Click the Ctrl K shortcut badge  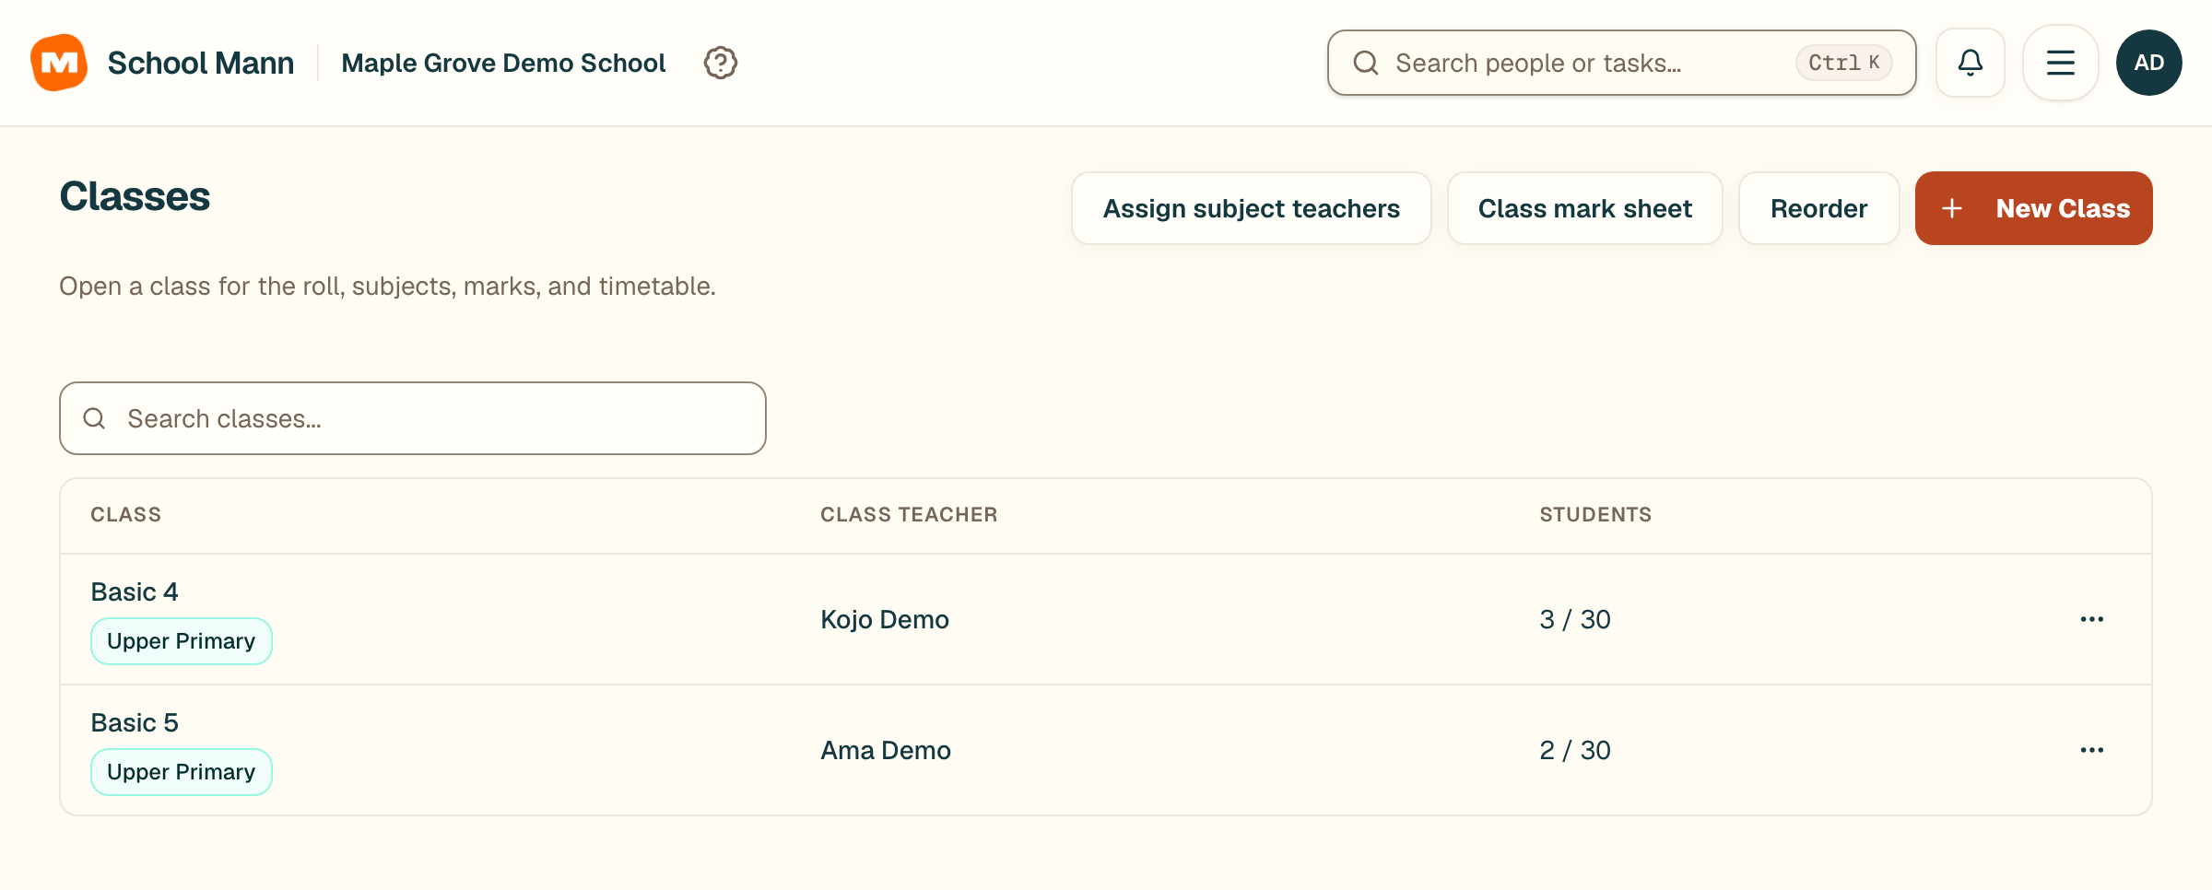point(1843,63)
